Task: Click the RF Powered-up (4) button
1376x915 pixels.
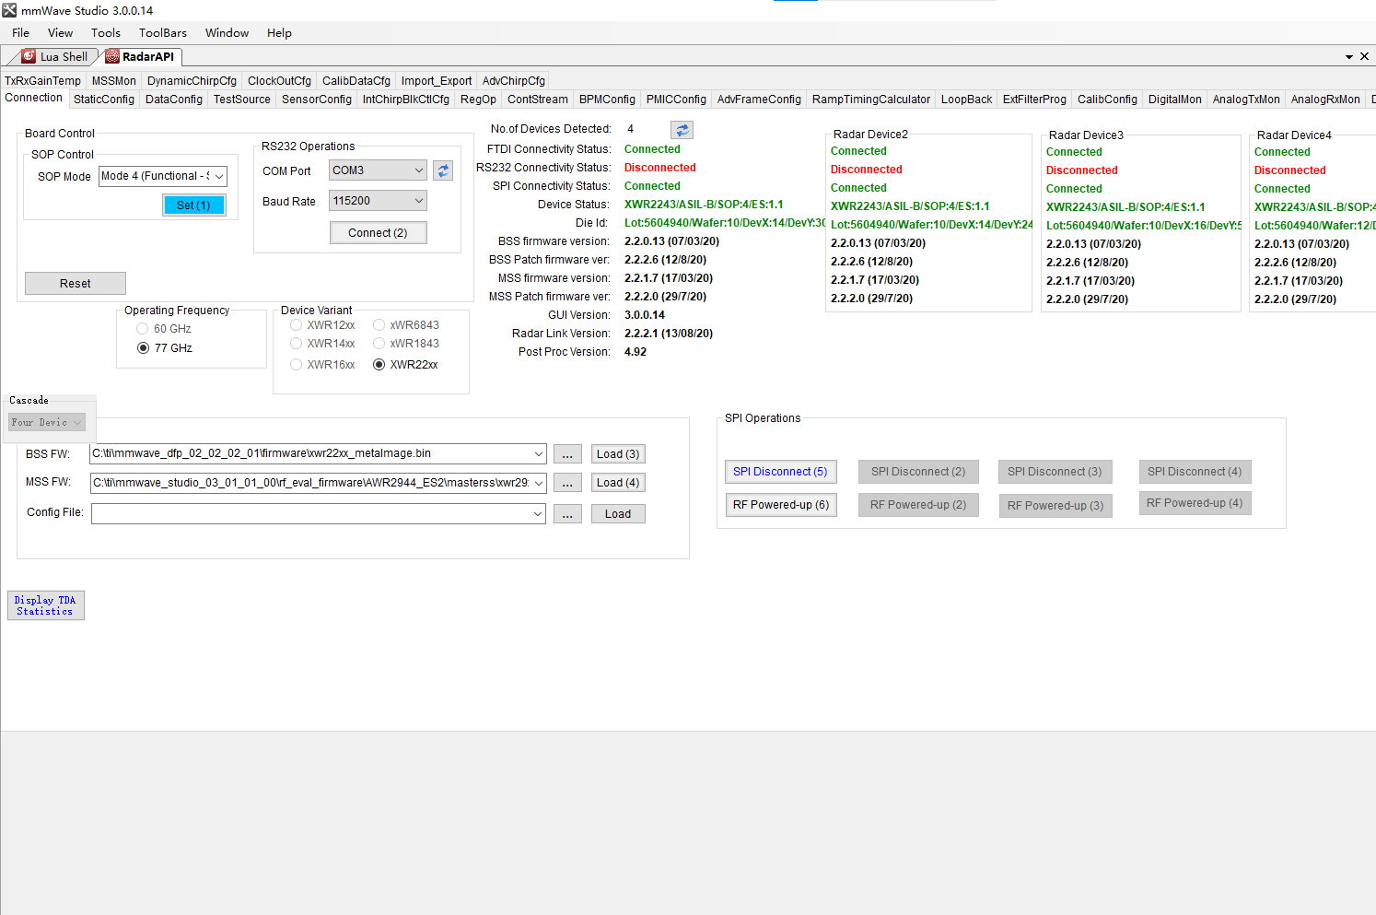Action: [1195, 503]
